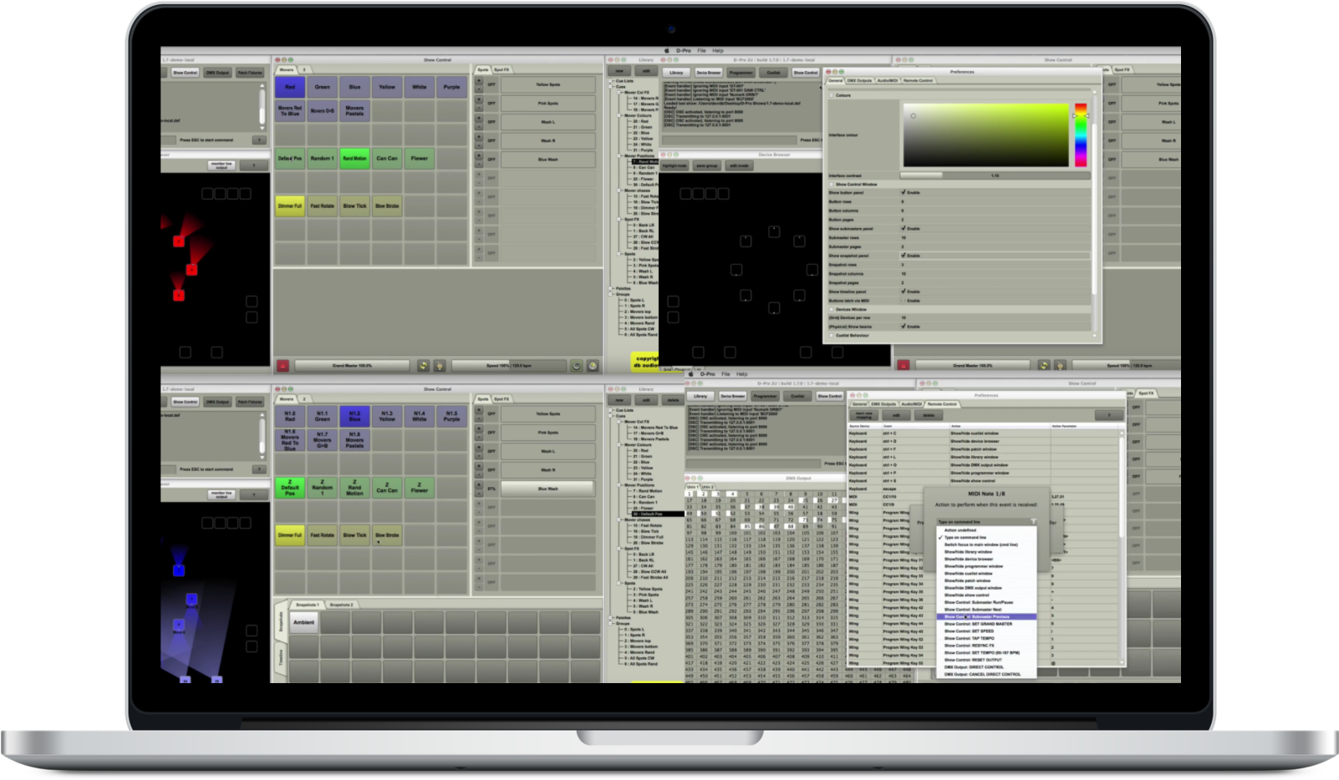Image resolution: width=1339 pixels, height=780 pixels.
Task: Select 'ctrl + C Show/hide cuelist window' mapping row
Action: (984, 433)
